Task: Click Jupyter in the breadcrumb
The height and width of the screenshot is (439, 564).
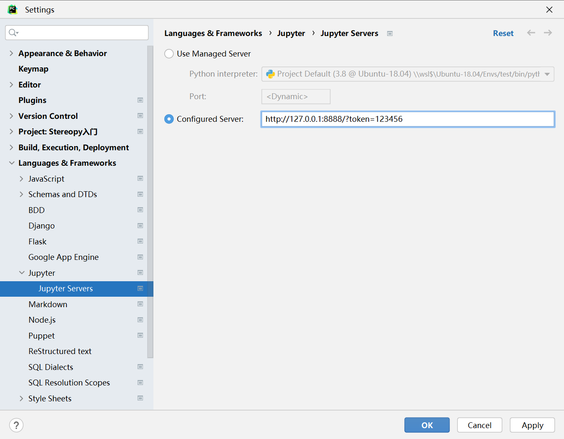Action: coord(291,33)
